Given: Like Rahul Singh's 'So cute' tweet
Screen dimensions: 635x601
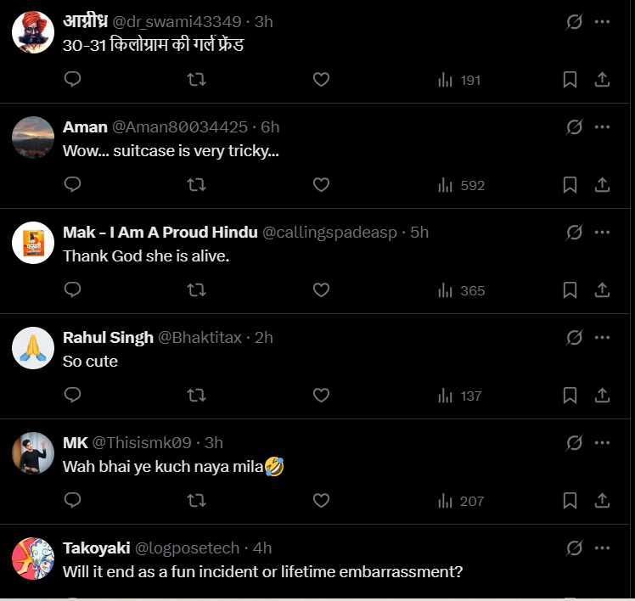Looking at the screenshot, I should point(321,396).
